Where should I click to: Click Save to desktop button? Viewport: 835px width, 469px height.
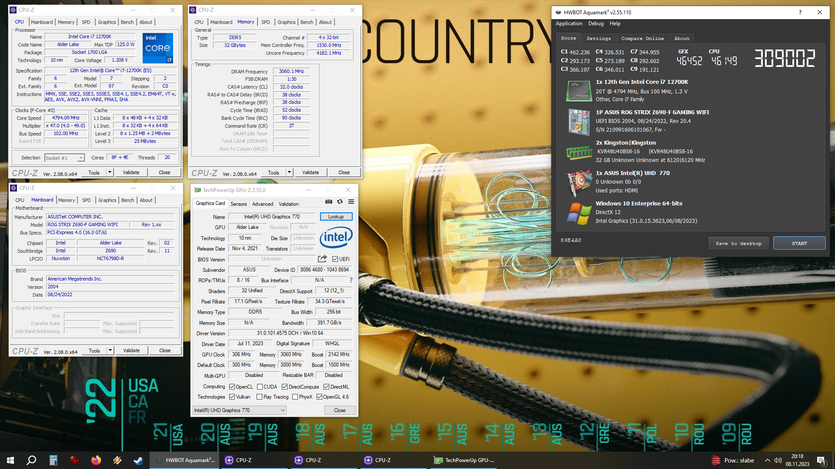pos(738,243)
